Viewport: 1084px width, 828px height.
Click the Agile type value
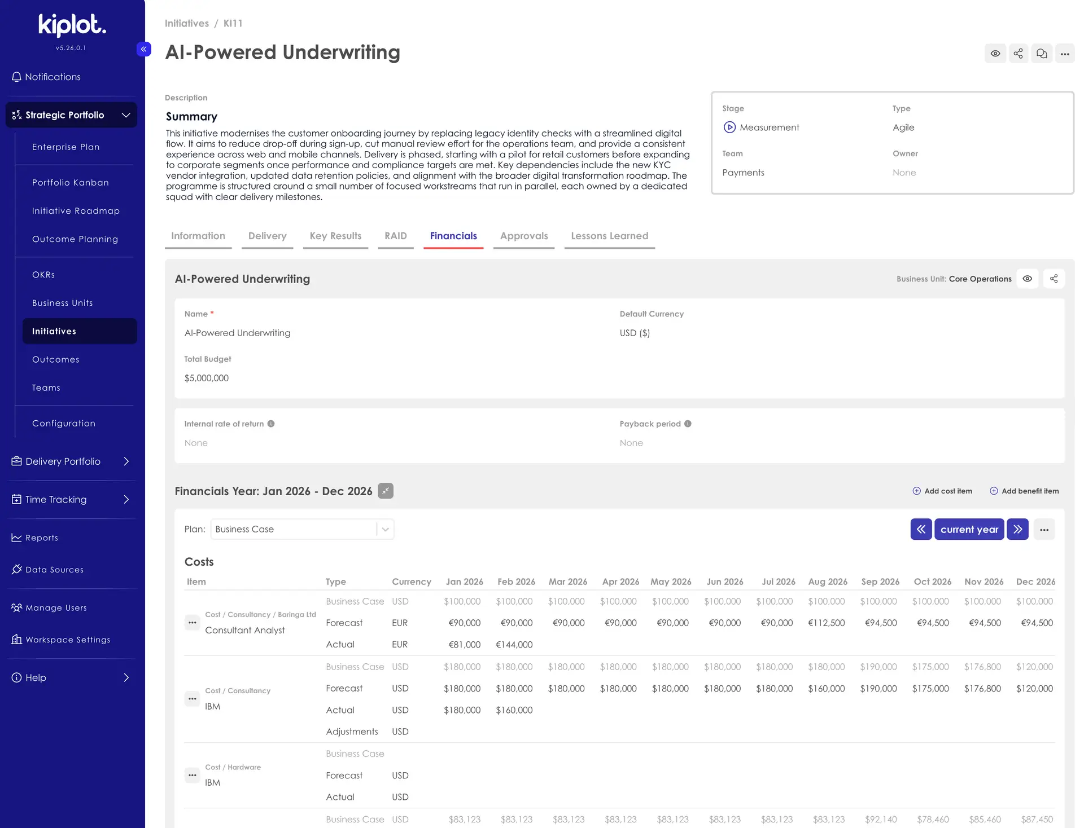tap(903, 127)
